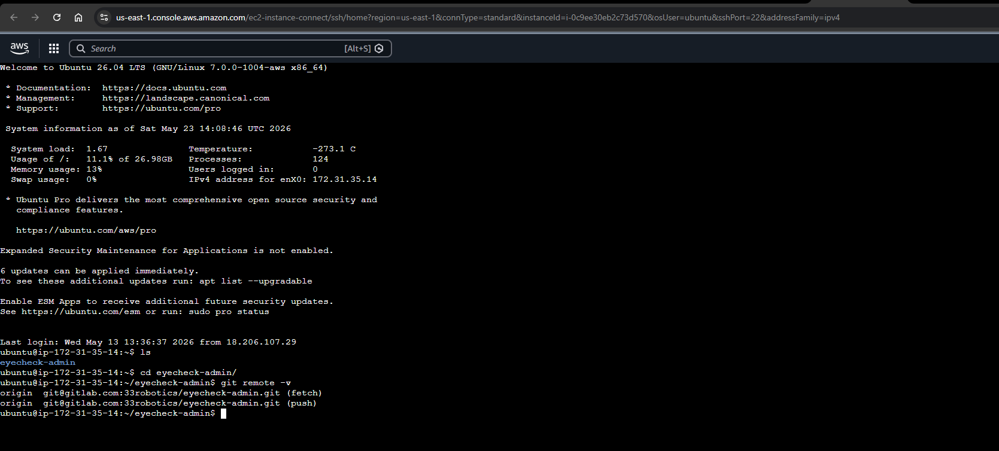Select the browser address bar URL

pos(478,17)
